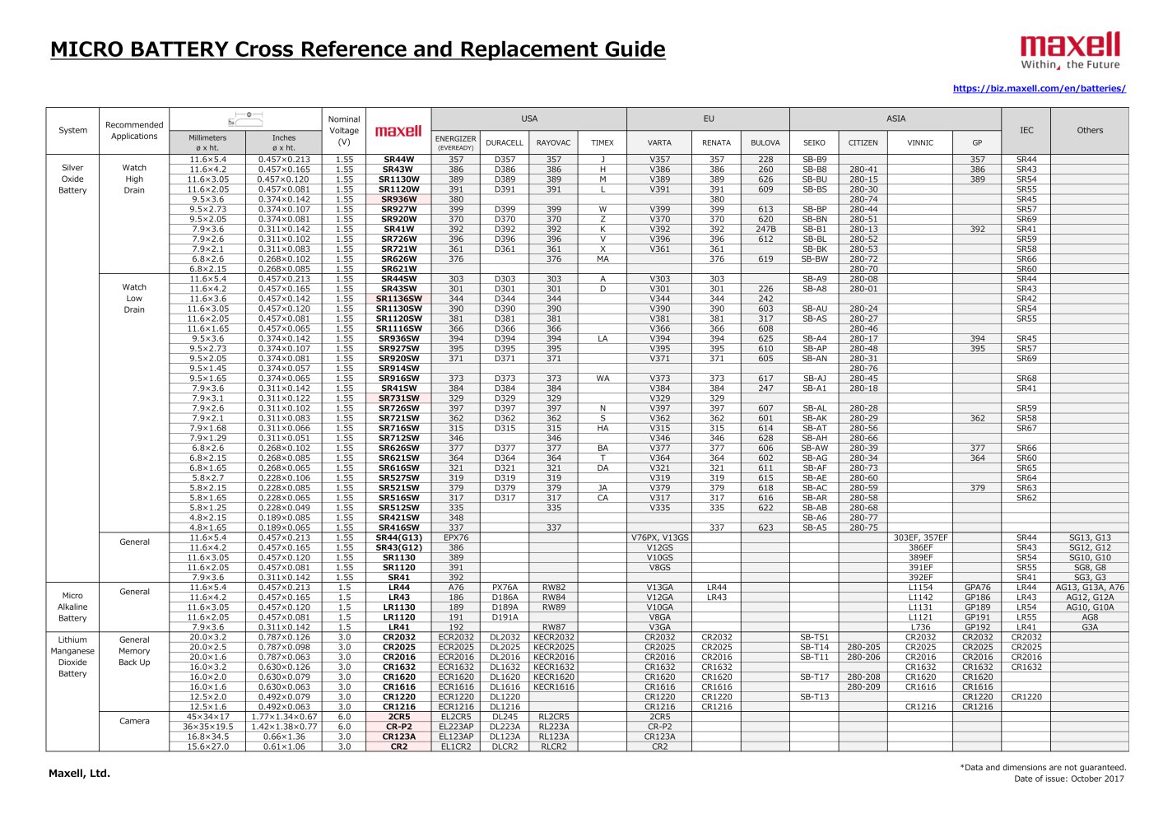The width and height of the screenshot is (1163, 823).
Task: Click the Maxell 'Within, the Future' logo
Action: tap(1071, 51)
